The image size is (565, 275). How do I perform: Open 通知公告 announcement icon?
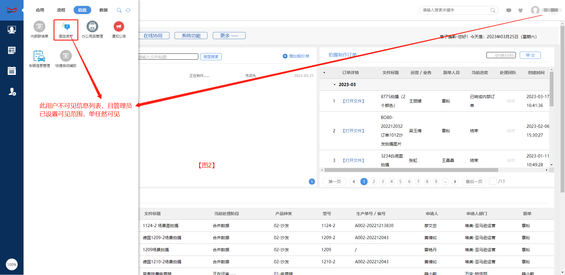119,27
